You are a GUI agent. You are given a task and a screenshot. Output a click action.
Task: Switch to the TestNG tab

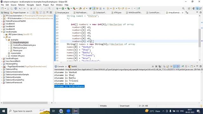[73, 66]
